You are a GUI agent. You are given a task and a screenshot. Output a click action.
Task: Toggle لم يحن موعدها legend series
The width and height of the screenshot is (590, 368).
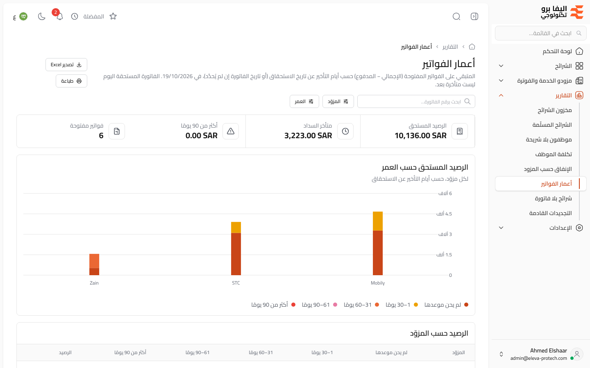(446, 305)
